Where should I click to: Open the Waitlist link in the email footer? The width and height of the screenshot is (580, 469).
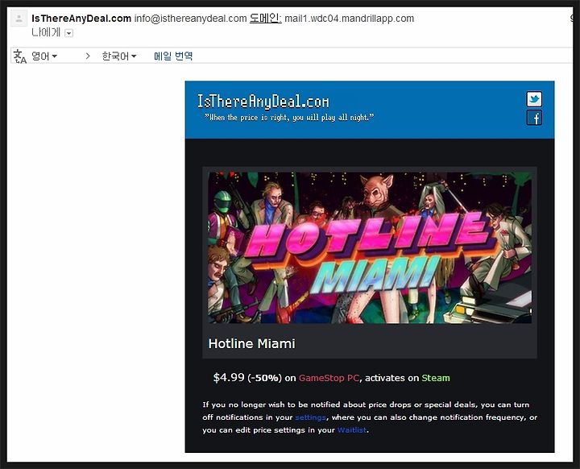click(352, 430)
